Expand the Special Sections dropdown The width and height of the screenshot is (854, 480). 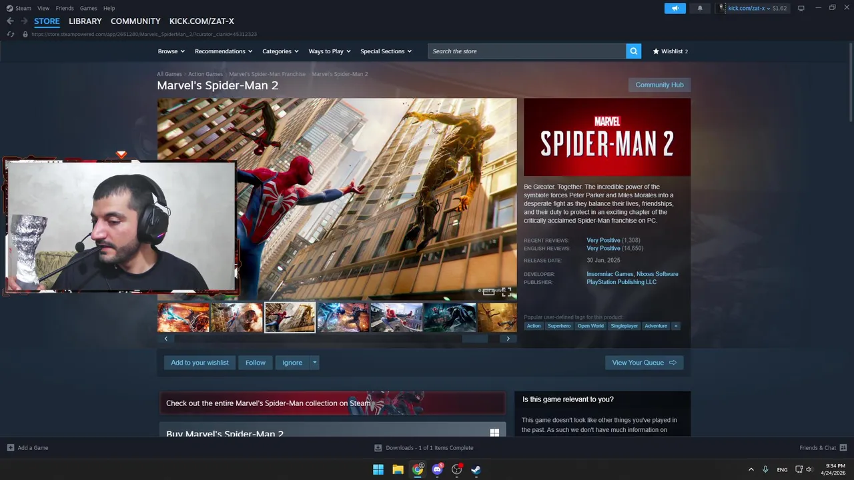[x=386, y=51]
